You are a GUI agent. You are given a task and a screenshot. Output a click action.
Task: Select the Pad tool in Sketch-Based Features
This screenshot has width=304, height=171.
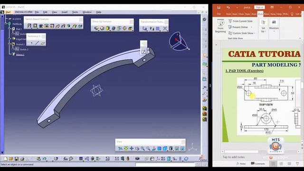29,26
